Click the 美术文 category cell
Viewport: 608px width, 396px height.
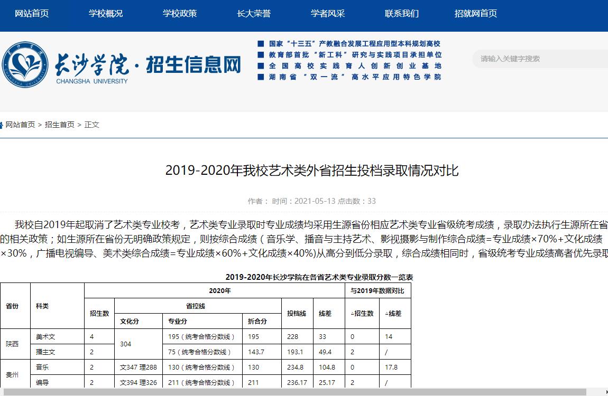(58, 337)
